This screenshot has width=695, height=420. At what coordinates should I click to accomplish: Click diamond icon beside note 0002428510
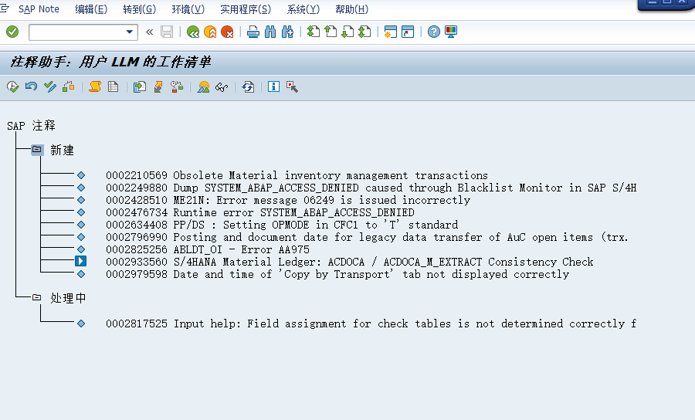click(x=81, y=200)
